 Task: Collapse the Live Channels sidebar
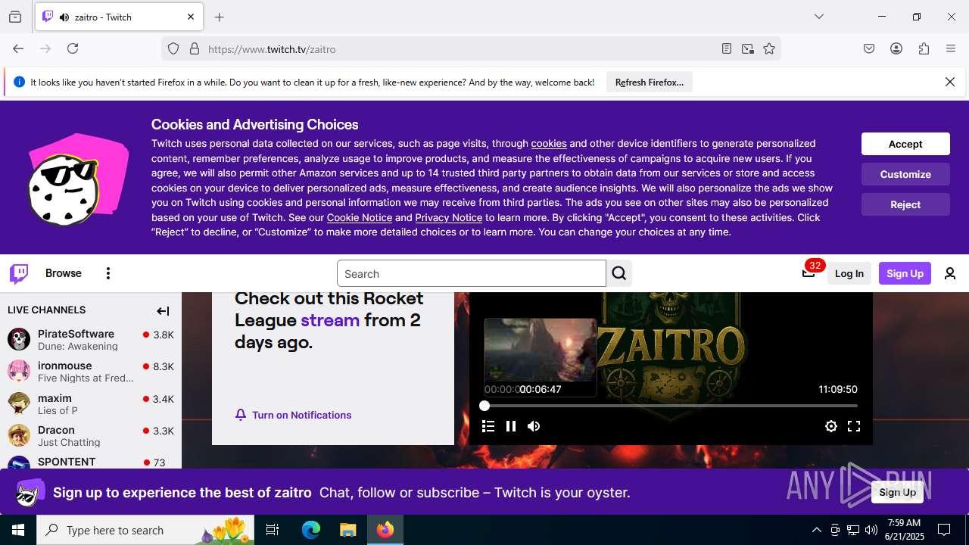coord(163,310)
